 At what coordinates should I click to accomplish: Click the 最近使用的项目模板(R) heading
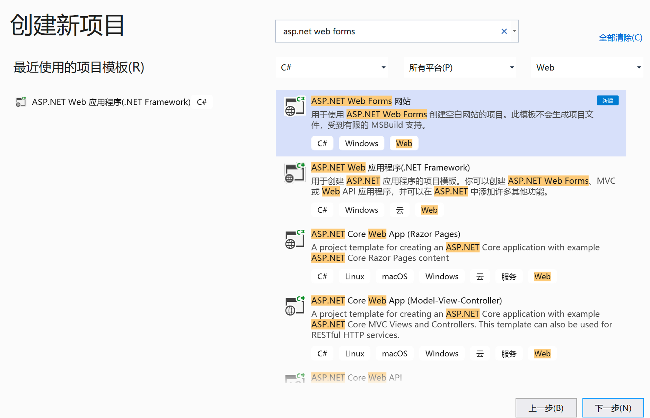pos(79,67)
